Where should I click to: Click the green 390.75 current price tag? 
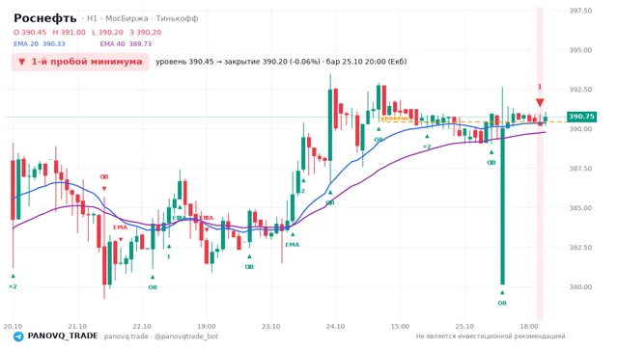581,117
